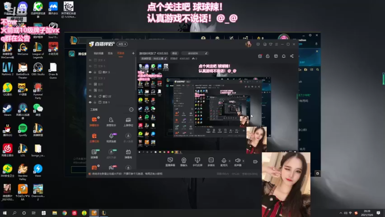Open the reading danmaku tool with NEW badge
Viewport: 385px width, 217px height.
[x=94, y=153]
